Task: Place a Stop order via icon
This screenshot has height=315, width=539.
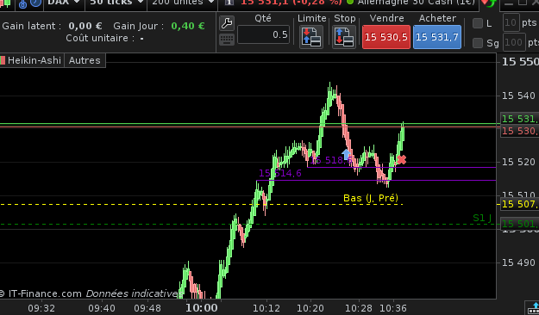Action: (x=344, y=37)
